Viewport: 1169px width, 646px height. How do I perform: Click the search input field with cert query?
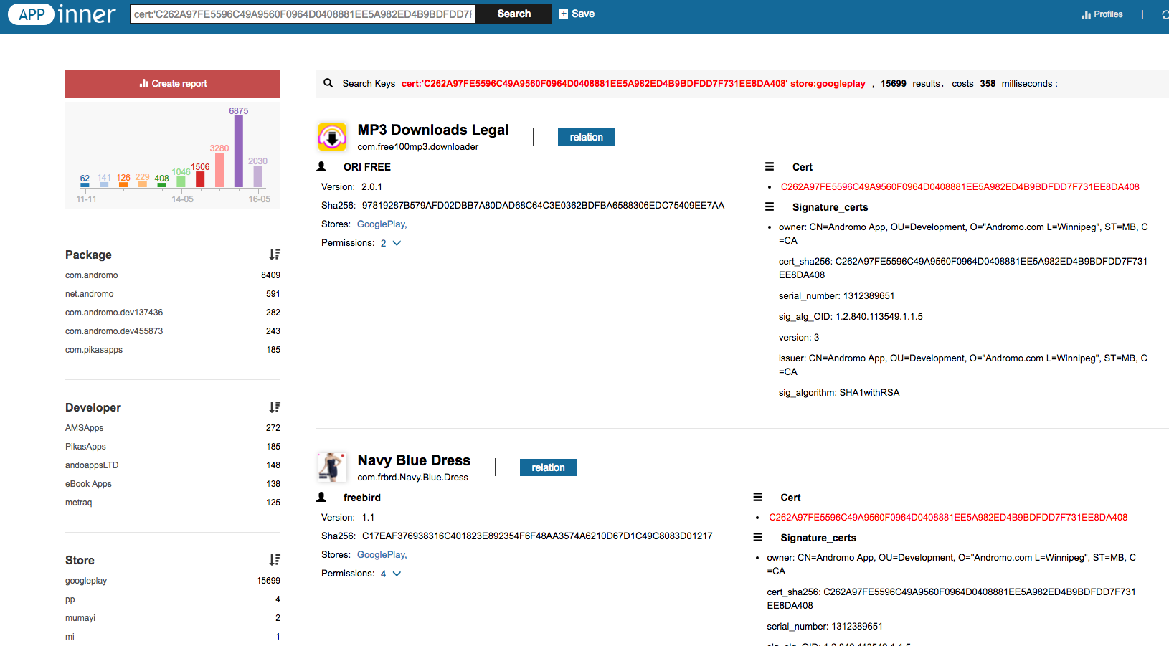pyautogui.click(x=303, y=14)
